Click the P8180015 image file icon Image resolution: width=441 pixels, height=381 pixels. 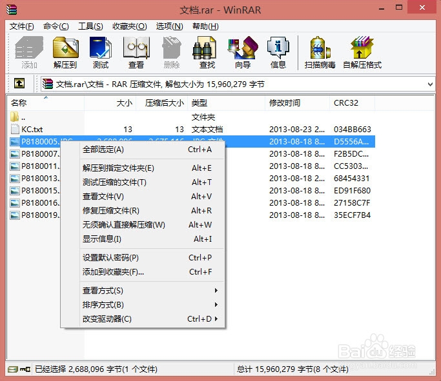click(x=15, y=191)
